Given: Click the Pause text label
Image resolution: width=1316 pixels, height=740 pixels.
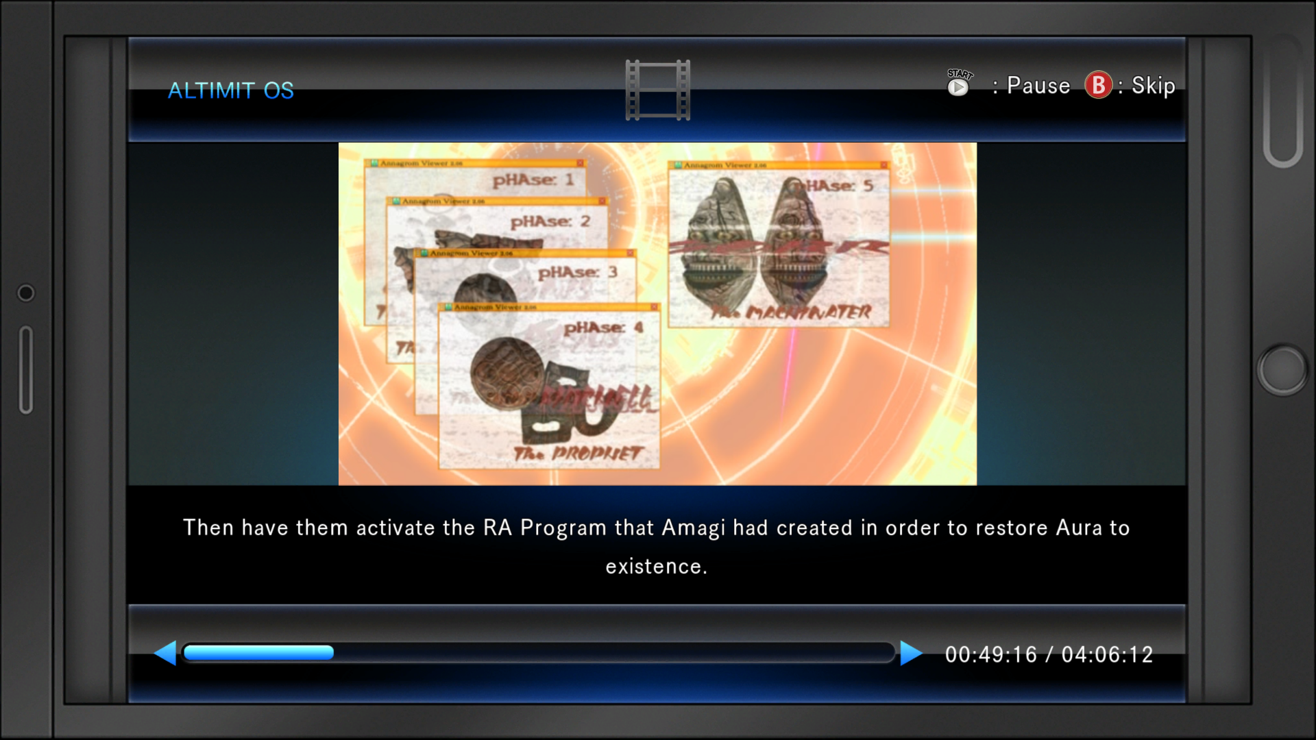Looking at the screenshot, I should (1038, 86).
